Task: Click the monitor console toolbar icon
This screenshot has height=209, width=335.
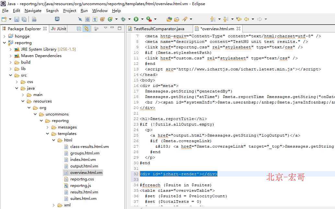Action: tap(57, 19)
